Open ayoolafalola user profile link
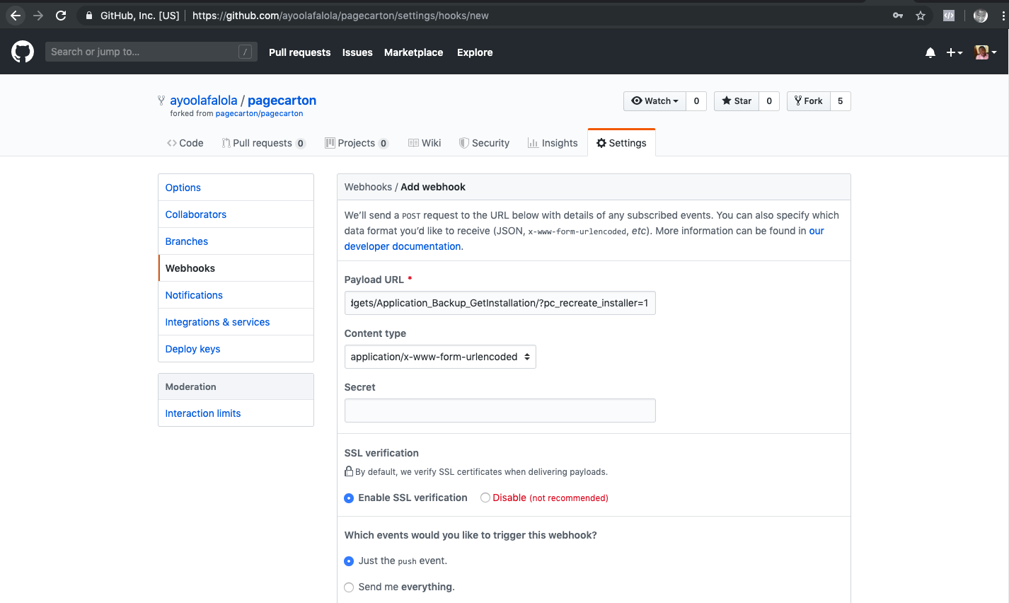Screen dimensions: 1009x603 (x=204, y=100)
